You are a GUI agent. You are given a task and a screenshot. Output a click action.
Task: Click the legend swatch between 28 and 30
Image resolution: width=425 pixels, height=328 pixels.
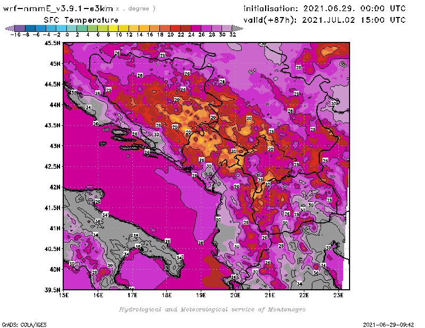(216, 28)
